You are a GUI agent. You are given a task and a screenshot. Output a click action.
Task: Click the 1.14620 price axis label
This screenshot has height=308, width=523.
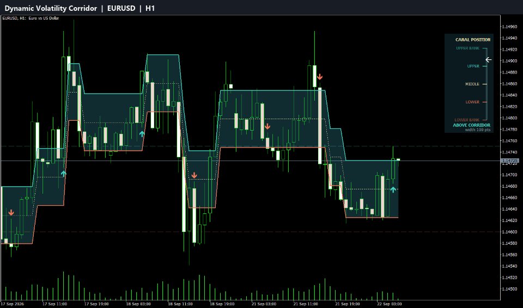coord(509,221)
